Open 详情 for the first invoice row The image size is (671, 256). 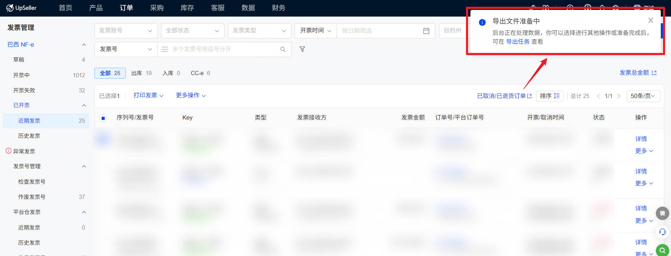coord(641,139)
